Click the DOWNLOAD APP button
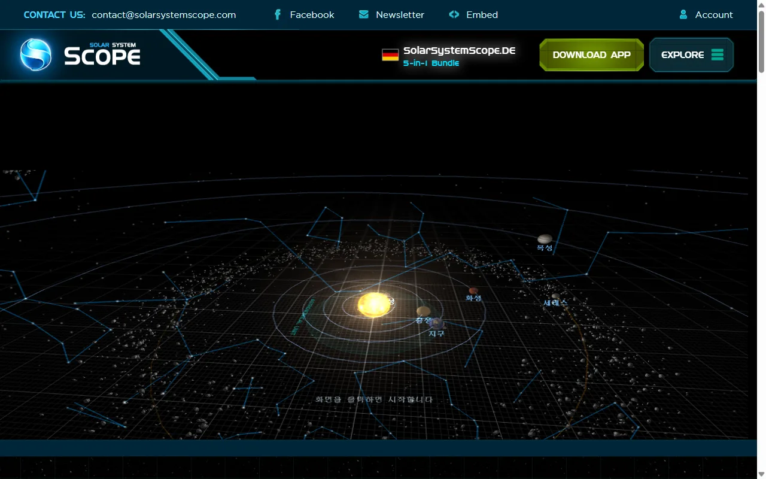This screenshot has height=479, width=766. pyautogui.click(x=591, y=54)
